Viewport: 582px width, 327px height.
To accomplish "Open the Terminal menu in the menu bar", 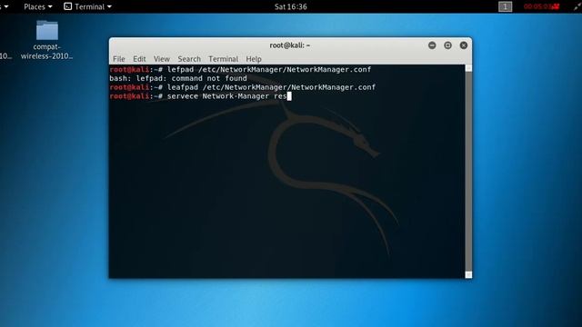I will 223,59.
